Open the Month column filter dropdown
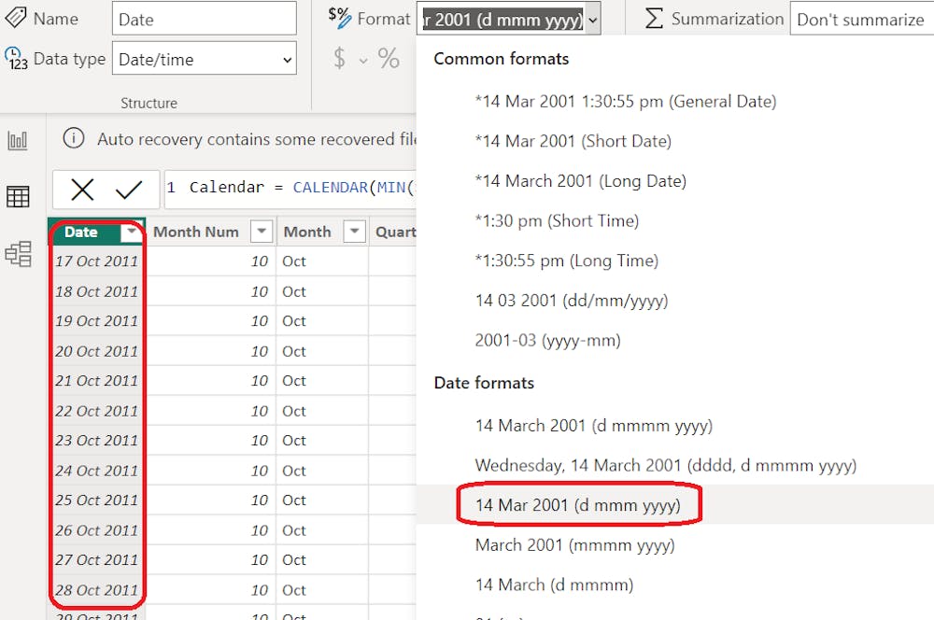Viewport: 934px width, 620px height. tap(354, 232)
